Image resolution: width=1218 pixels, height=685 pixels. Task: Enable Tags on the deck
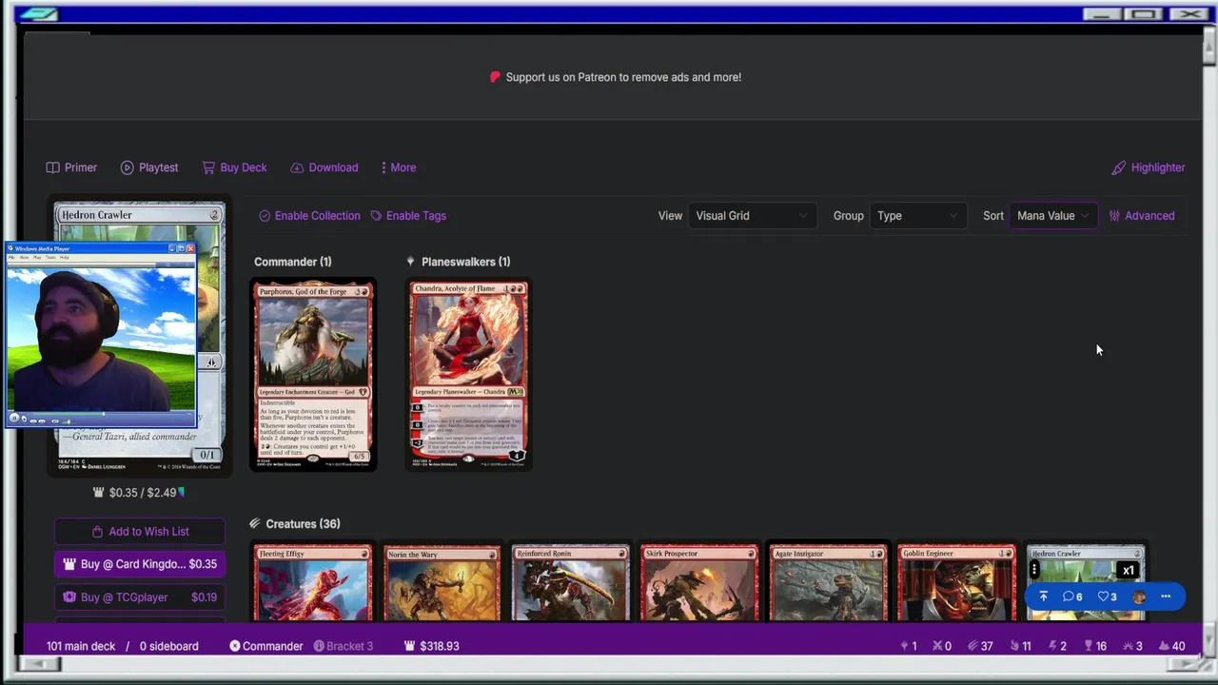(408, 216)
